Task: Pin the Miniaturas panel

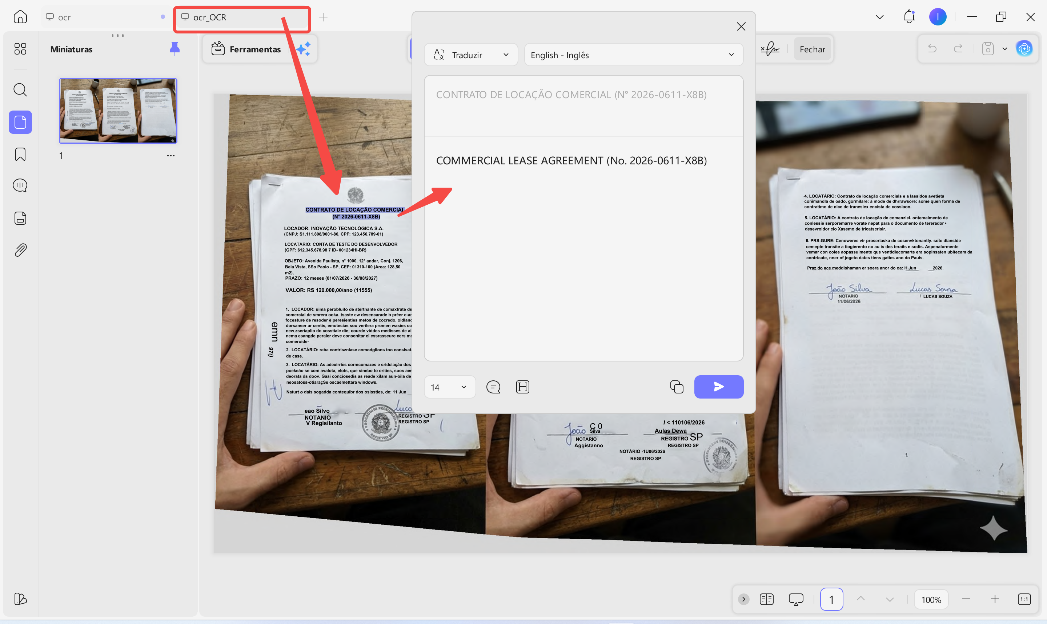Action: (x=175, y=49)
